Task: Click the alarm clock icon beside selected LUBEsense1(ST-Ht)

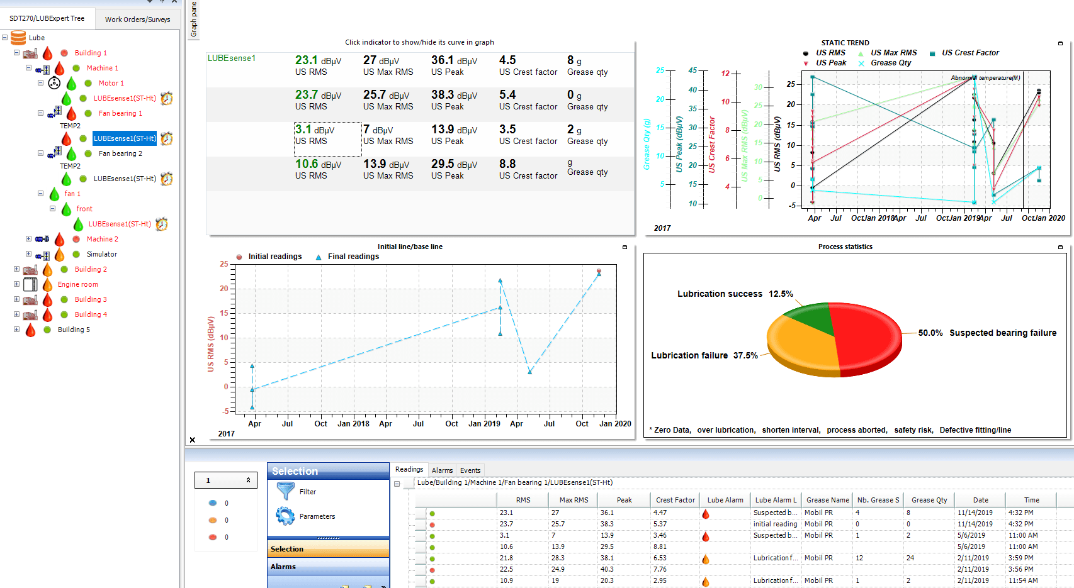Action: point(166,138)
